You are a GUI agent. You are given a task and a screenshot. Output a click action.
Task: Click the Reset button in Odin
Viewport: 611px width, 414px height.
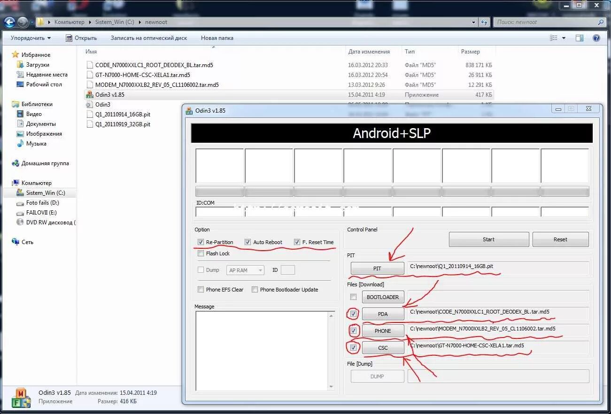pyautogui.click(x=560, y=239)
